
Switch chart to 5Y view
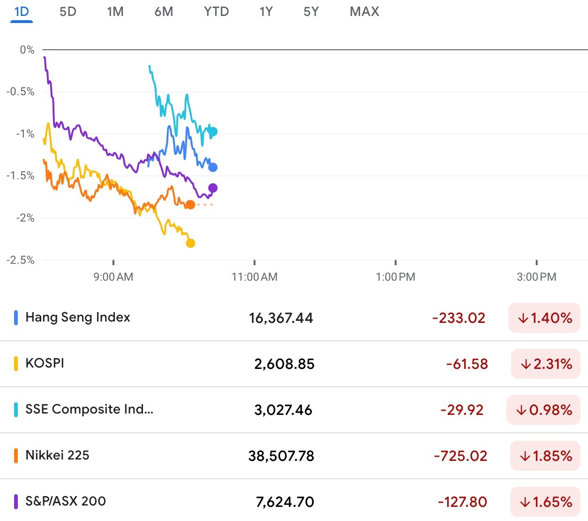[x=311, y=12]
